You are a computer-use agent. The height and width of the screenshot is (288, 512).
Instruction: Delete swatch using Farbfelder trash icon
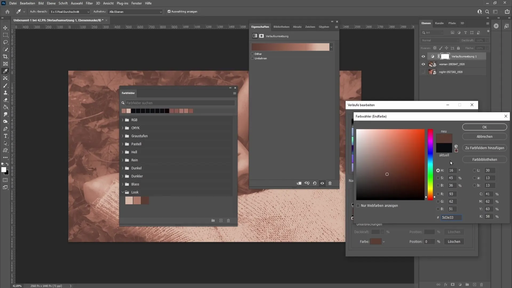tap(228, 221)
